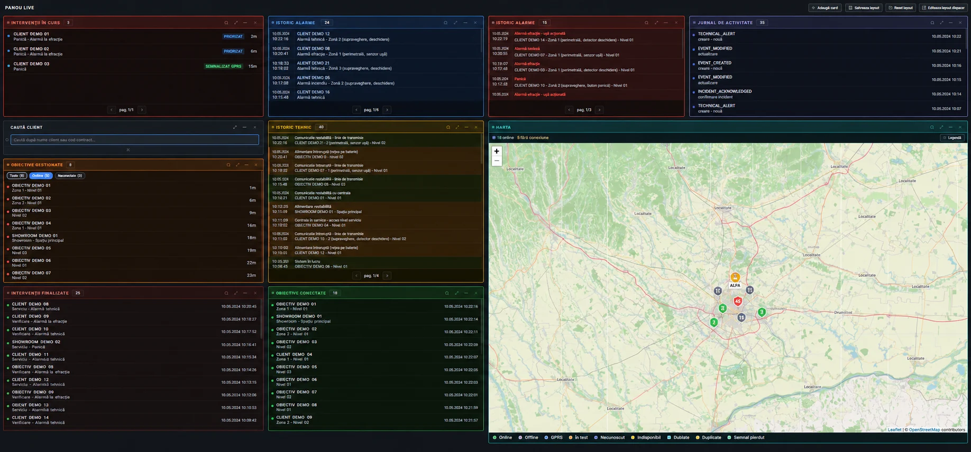
Task: Click the Adaugă card button
Action: [x=825, y=8]
